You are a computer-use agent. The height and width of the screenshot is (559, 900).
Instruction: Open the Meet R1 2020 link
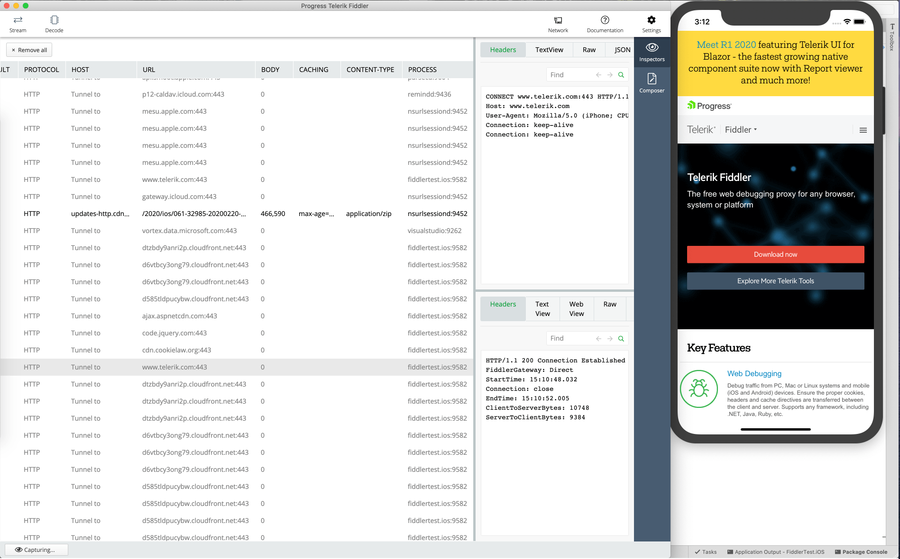[x=726, y=45]
